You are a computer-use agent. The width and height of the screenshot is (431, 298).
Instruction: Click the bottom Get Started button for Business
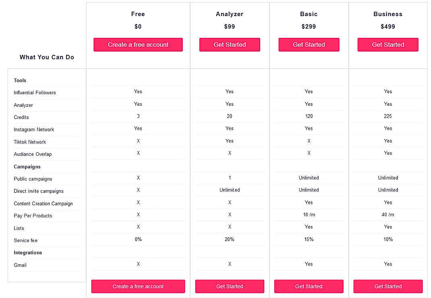click(x=387, y=286)
